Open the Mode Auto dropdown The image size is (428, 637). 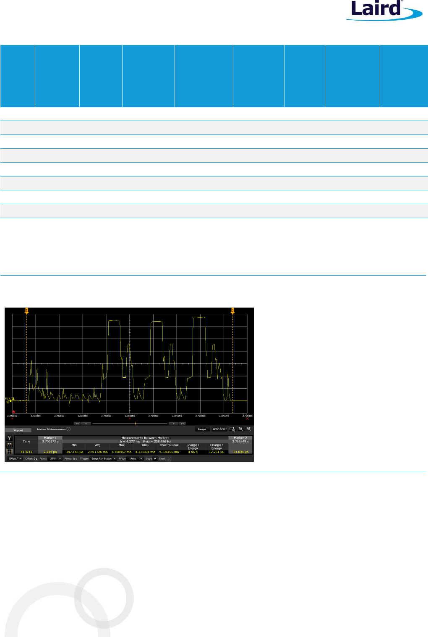click(x=136, y=458)
